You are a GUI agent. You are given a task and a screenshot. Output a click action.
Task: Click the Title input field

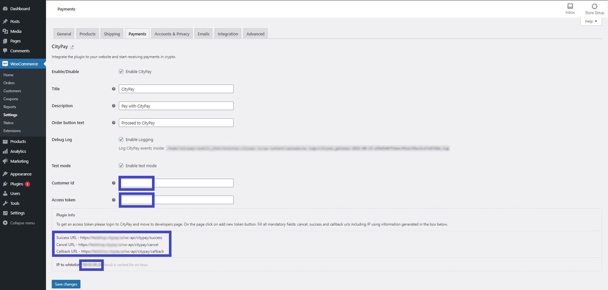[176, 89]
